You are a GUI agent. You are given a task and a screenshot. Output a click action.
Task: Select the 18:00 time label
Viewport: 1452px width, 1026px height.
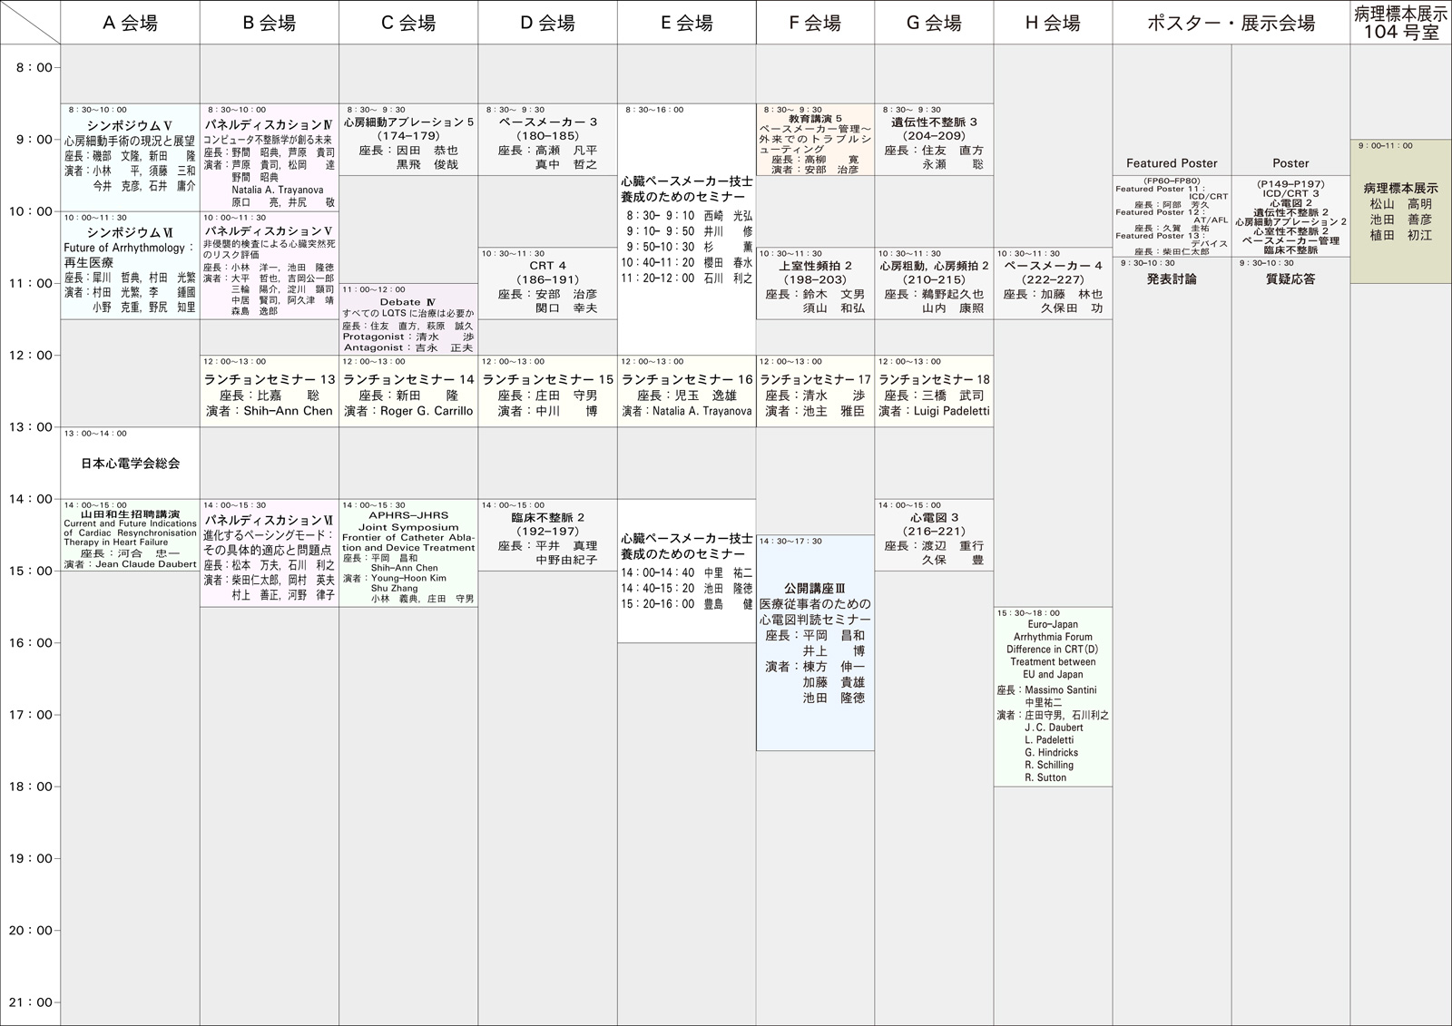click(31, 787)
